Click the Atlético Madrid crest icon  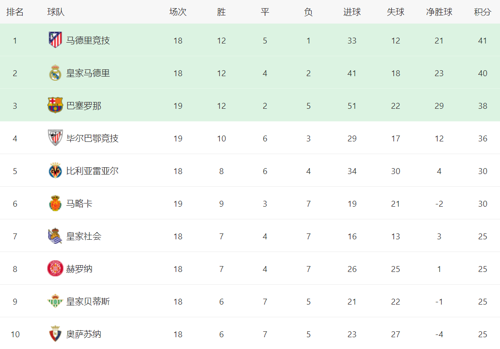[x=55, y=40]
